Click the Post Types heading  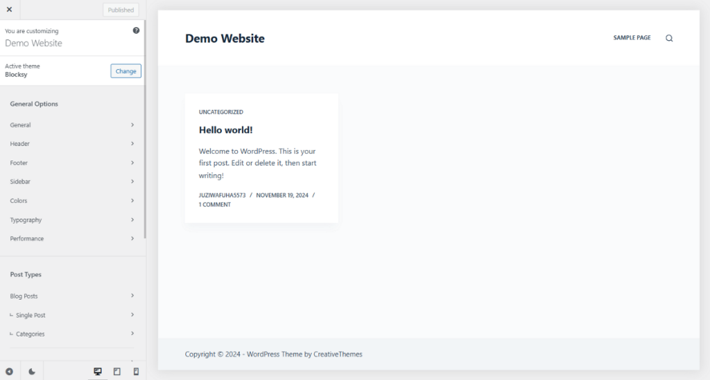tap(26, 274)
